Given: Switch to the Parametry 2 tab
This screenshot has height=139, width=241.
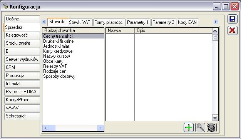Looking at the screenshot, I should 163,22.
